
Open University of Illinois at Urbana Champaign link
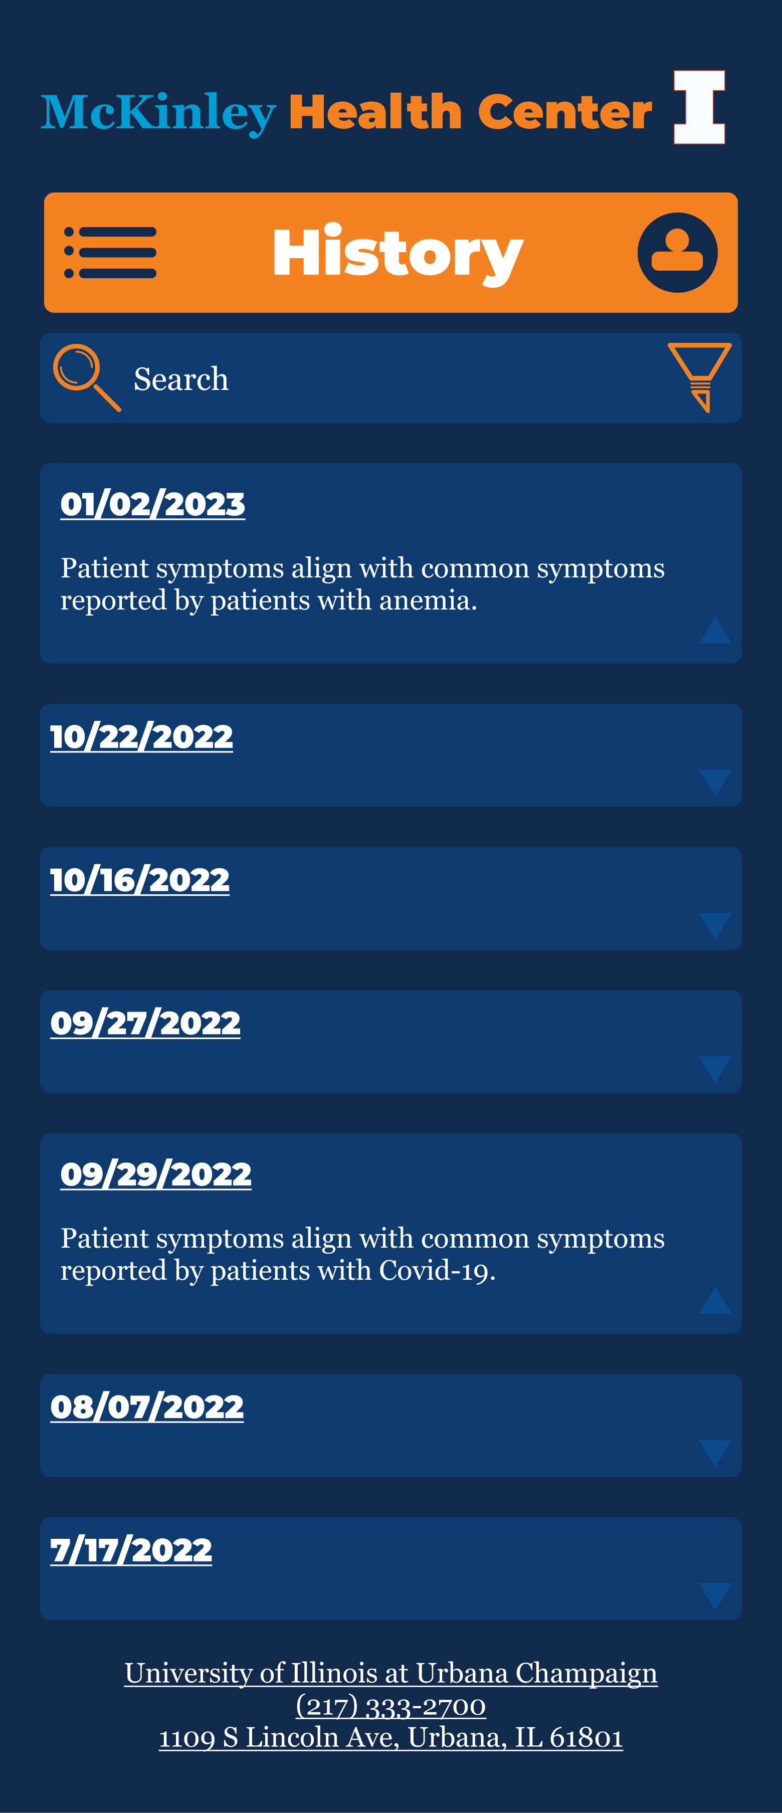(390, 1672)
